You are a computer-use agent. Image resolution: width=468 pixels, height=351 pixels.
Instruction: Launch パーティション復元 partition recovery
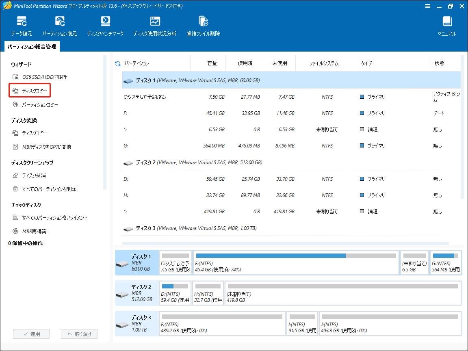point(60,26)
